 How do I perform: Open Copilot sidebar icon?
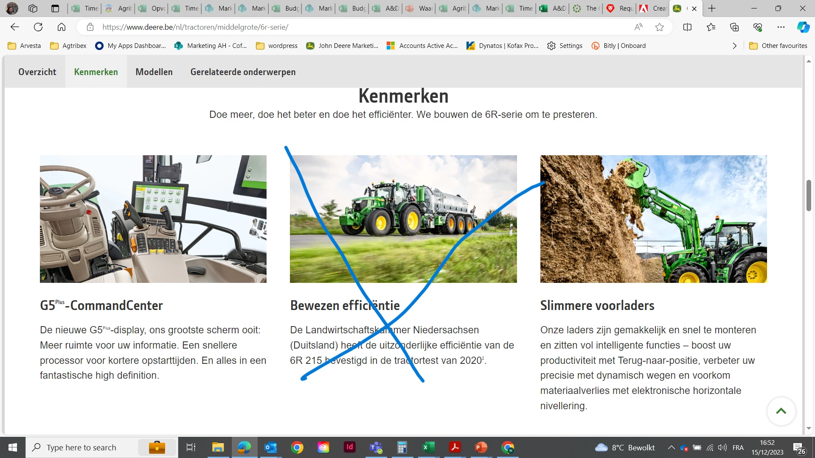[x=803, y=27]
